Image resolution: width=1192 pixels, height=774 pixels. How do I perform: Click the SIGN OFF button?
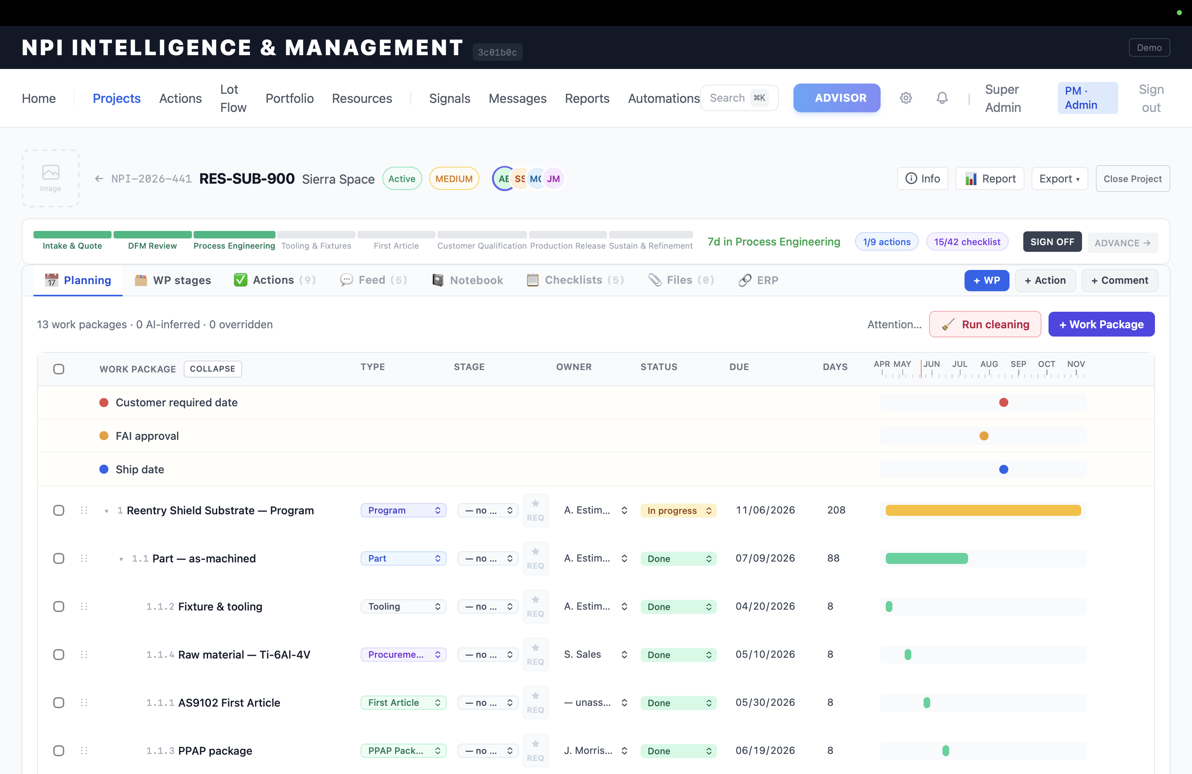click(1052, 242)
